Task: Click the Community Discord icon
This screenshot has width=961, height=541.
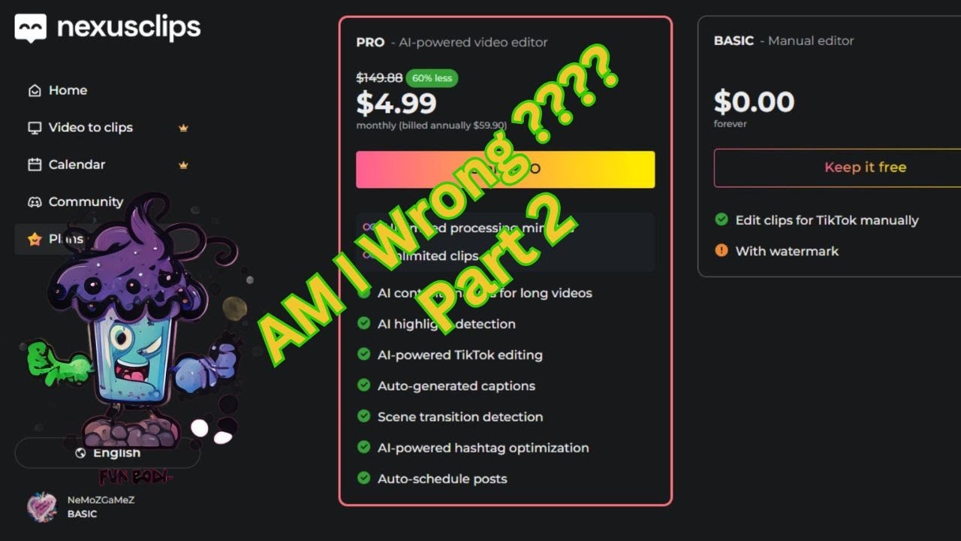Action: (x=35, y=202)
